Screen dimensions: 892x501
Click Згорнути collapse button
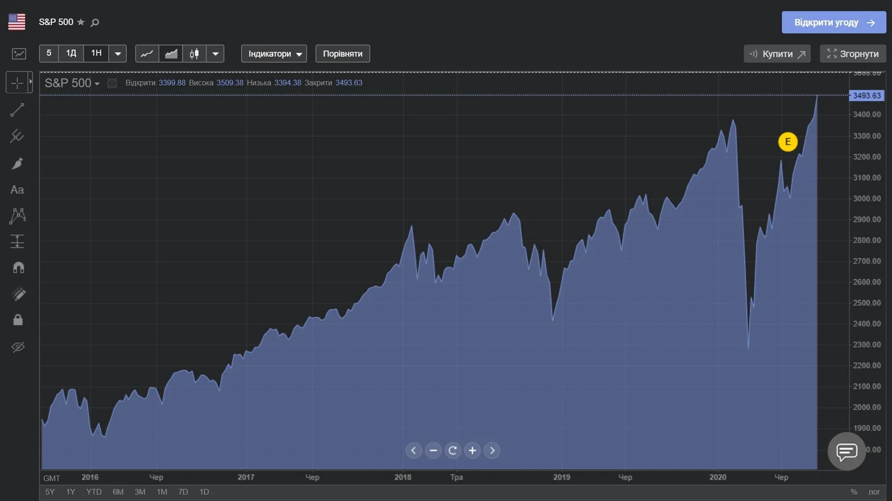click(853, 54)
